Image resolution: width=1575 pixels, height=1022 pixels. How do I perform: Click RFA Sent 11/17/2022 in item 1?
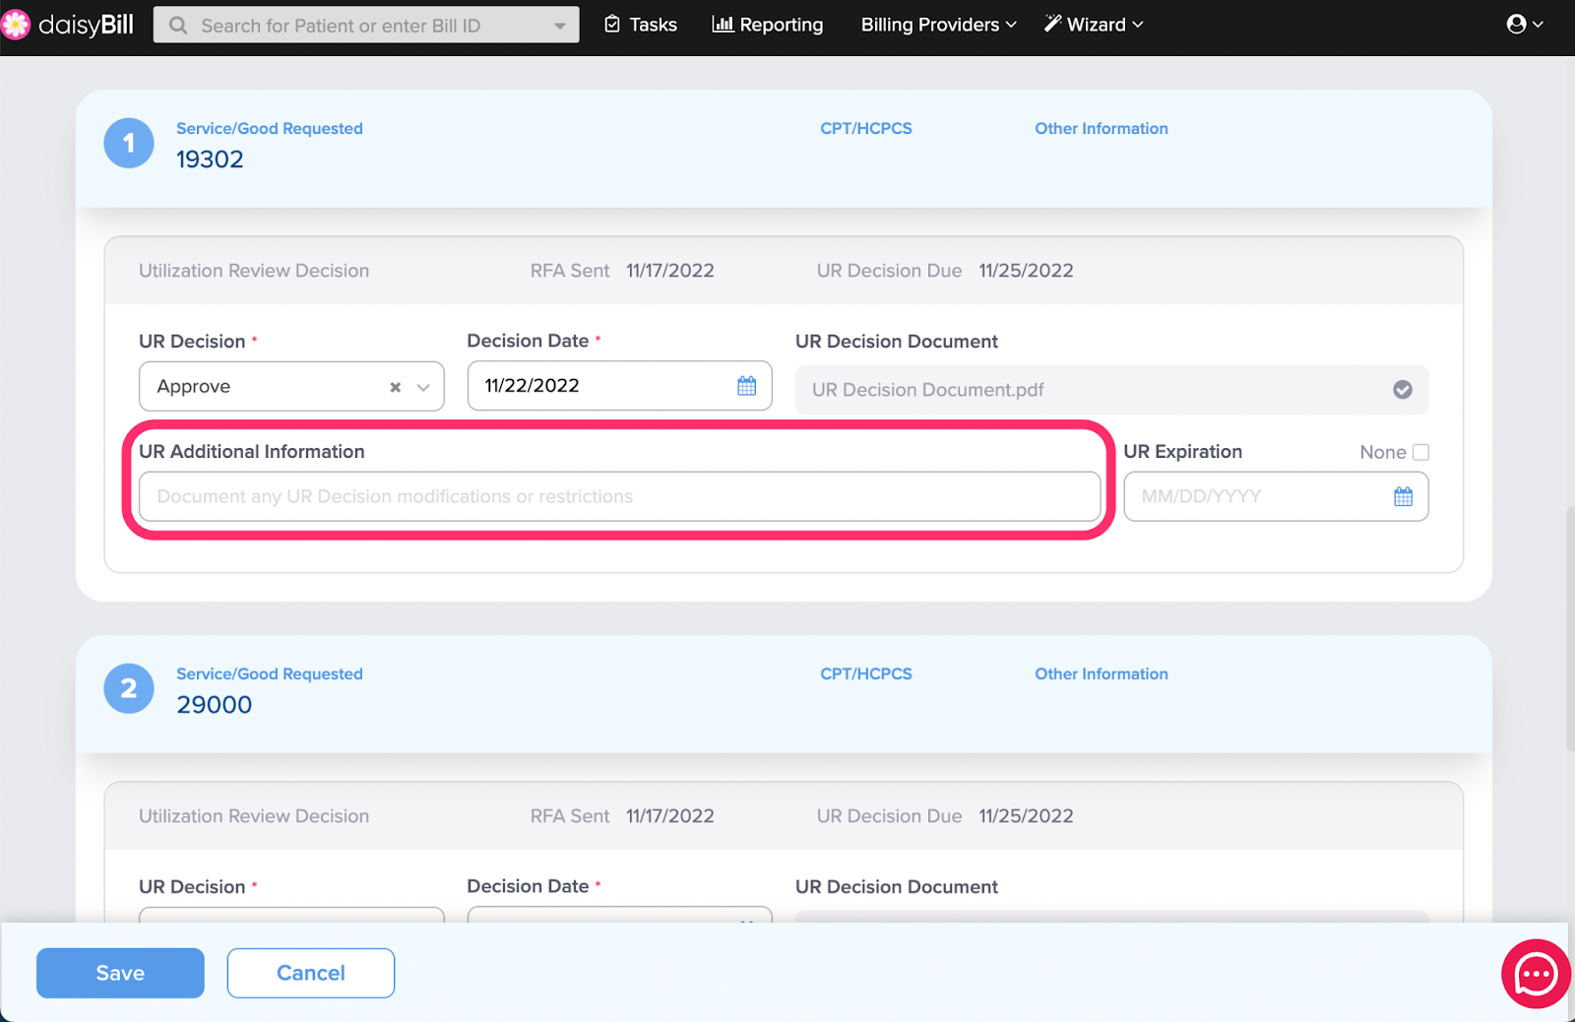[622, 271]
